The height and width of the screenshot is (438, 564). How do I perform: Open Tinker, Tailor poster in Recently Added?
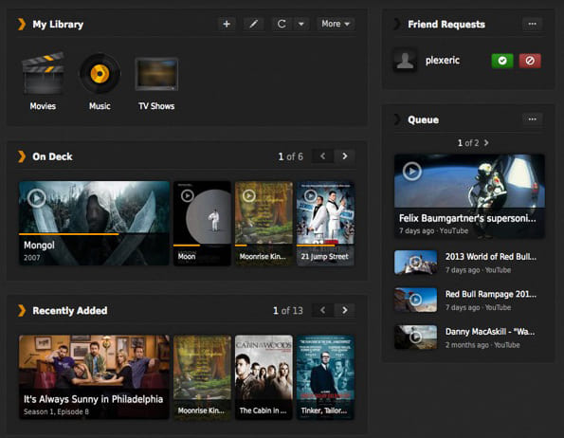click(325, 377)
